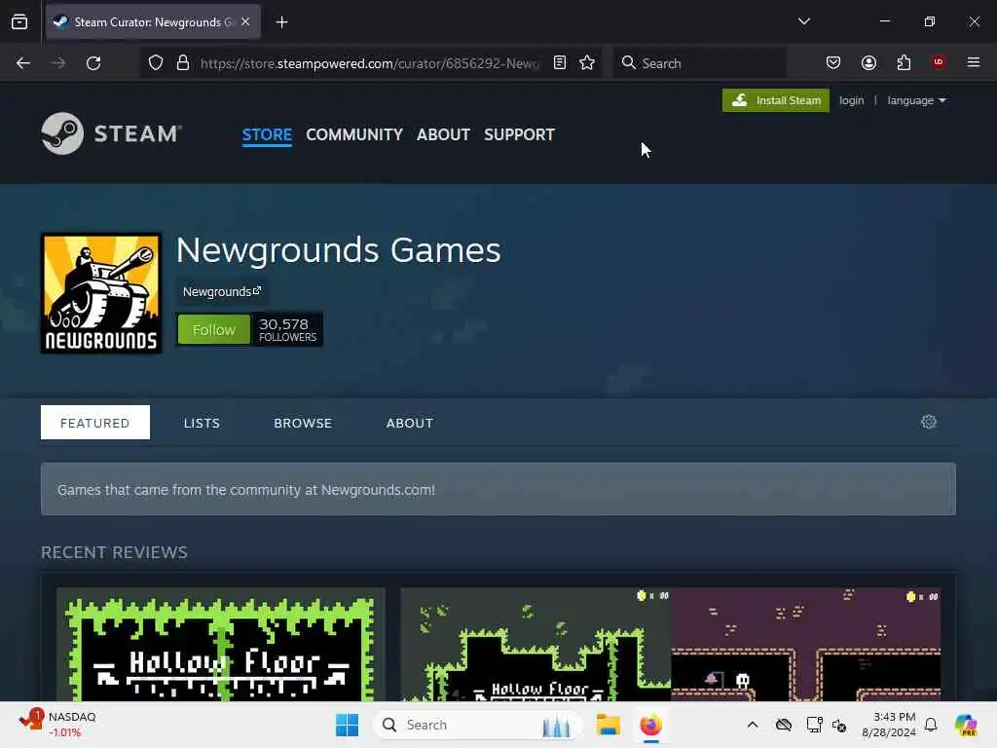
Task: Open Firefox account icon
Action: click(x=868, y=62)
